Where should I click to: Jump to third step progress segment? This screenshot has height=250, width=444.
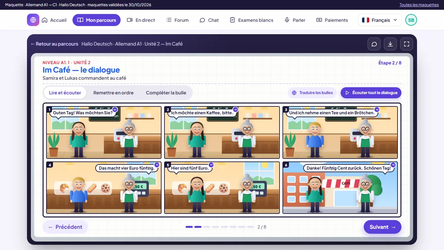coord(207,227)
